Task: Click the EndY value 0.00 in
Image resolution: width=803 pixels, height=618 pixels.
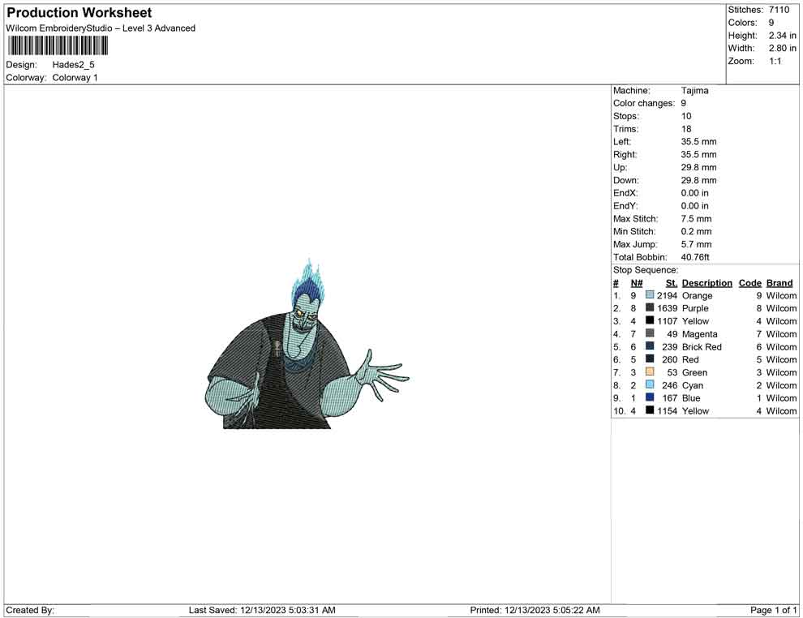Action: [x=695, y=206]
